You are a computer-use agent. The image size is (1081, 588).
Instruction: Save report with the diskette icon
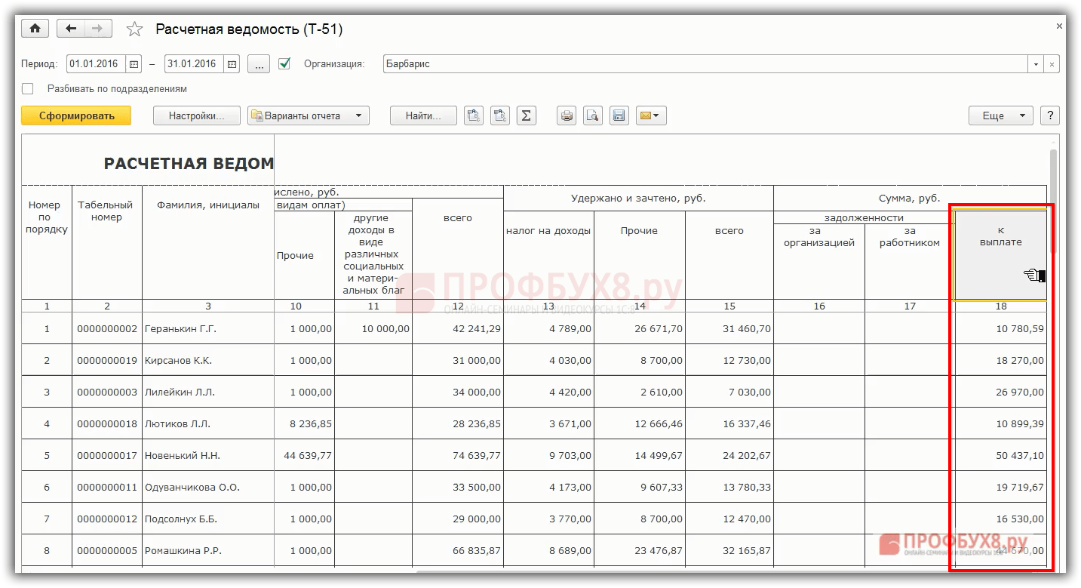[x=619, y=115]
